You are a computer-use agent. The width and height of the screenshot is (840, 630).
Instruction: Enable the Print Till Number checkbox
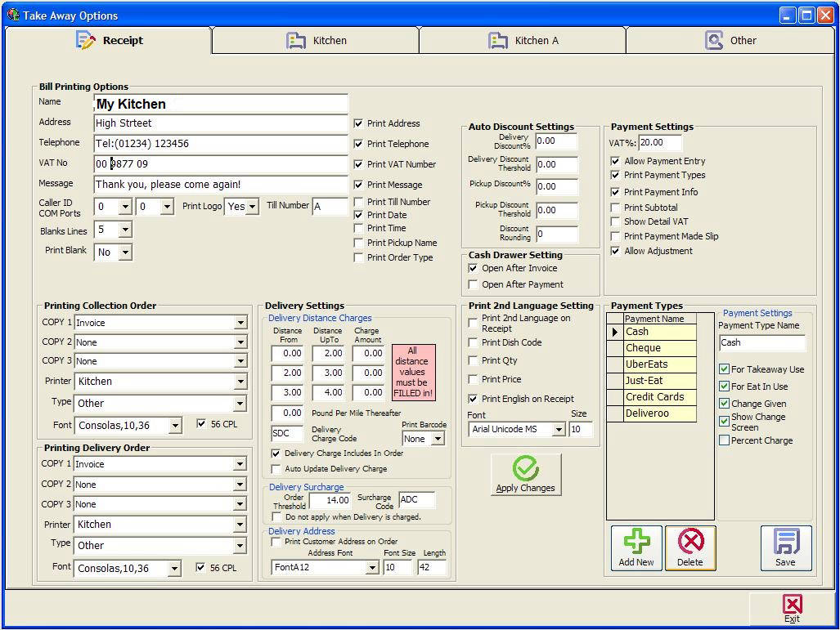tap(358, 202)
